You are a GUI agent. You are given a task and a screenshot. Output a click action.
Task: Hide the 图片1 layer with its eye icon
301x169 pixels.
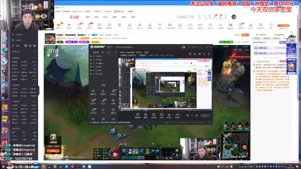(91, 67)
